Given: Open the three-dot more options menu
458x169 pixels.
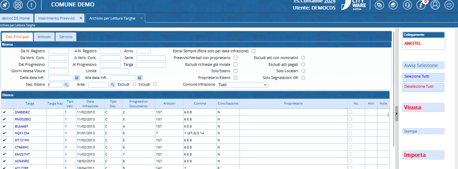Looking at the screenshot, I should coord(31,5).
